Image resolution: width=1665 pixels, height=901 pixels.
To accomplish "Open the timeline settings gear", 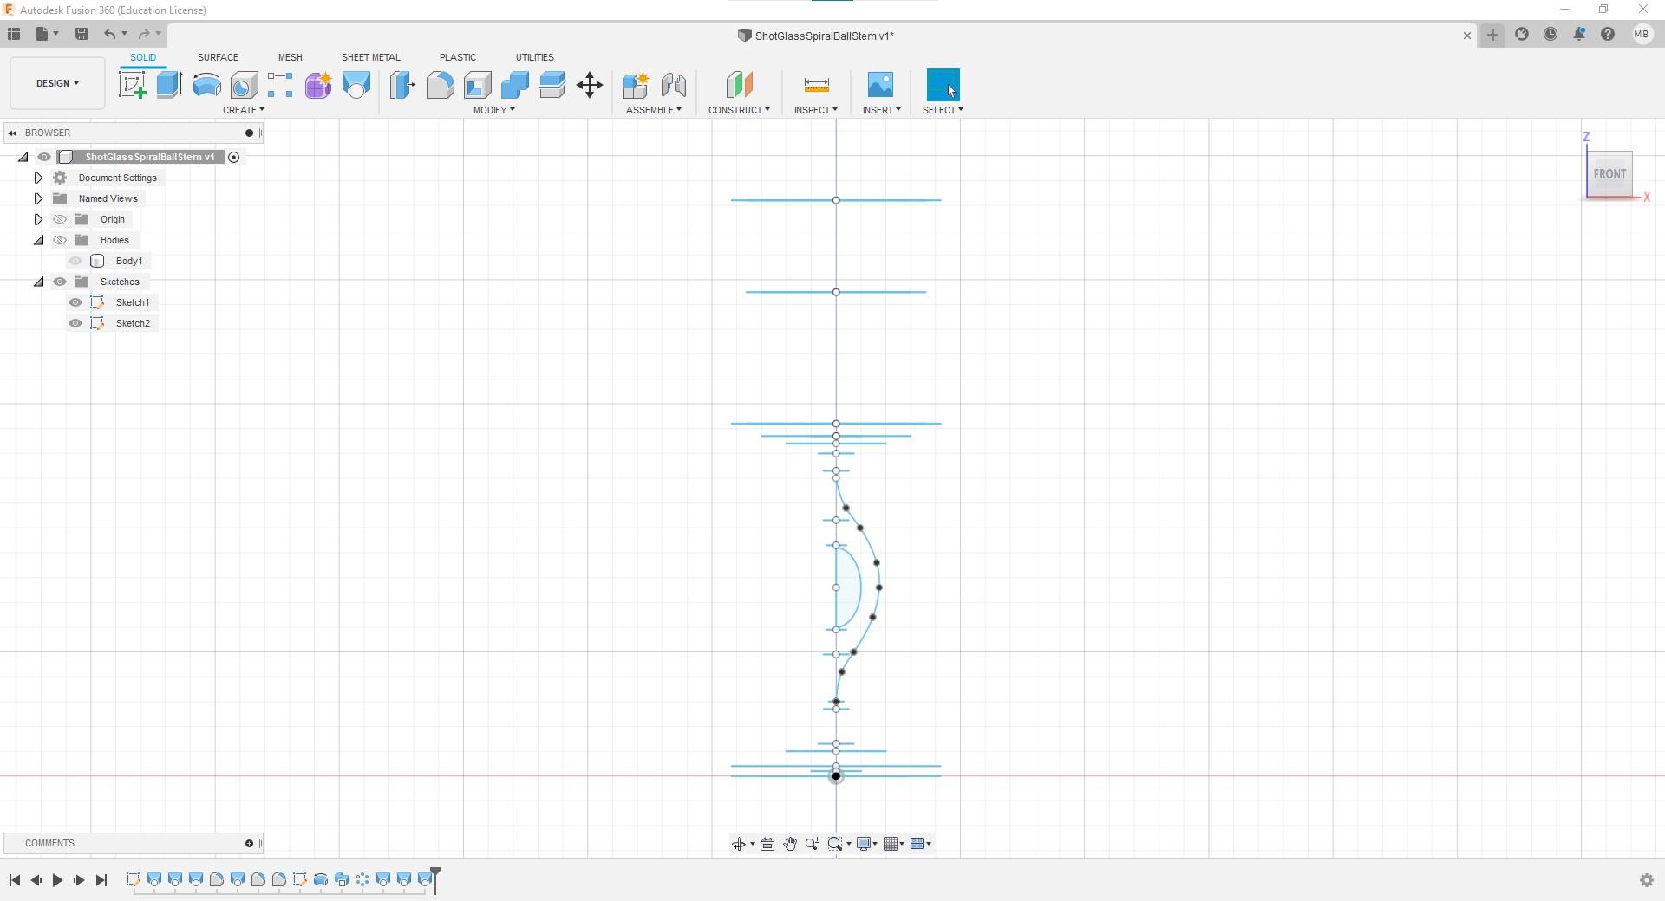I will (x=1646, y=880).
